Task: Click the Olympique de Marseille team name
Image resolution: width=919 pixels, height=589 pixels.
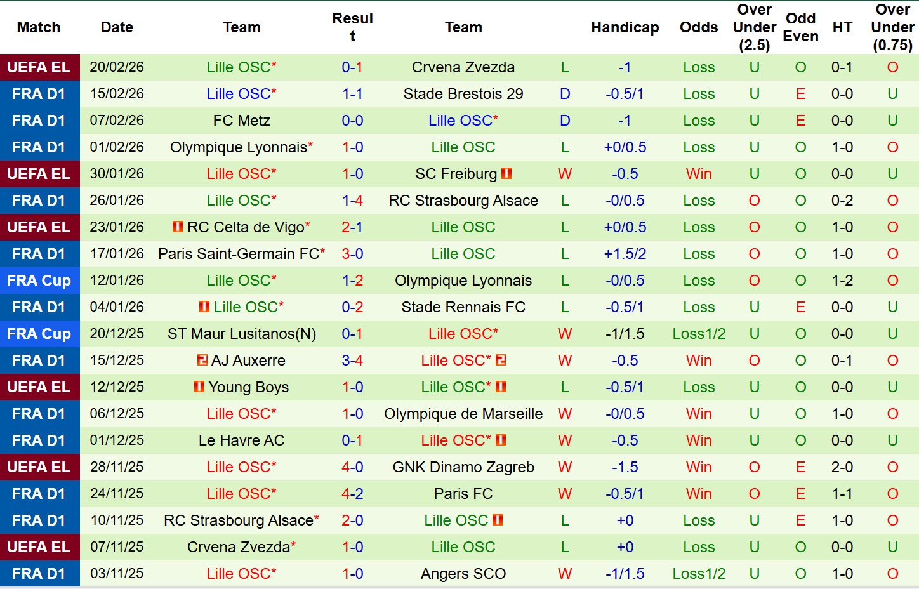Action: (463, 414)
